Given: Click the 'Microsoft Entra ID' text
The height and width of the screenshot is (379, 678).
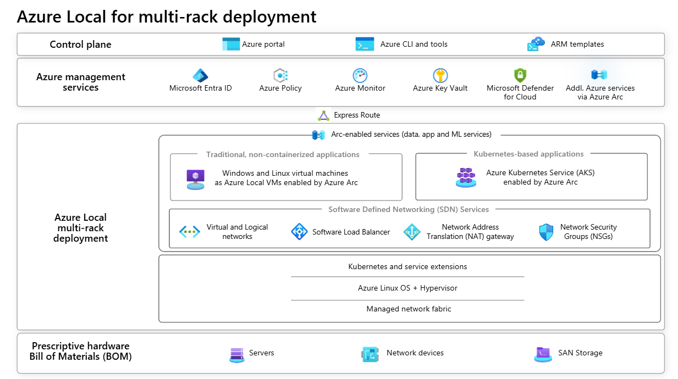Looking at the screenshot, I should pos(201,88).
